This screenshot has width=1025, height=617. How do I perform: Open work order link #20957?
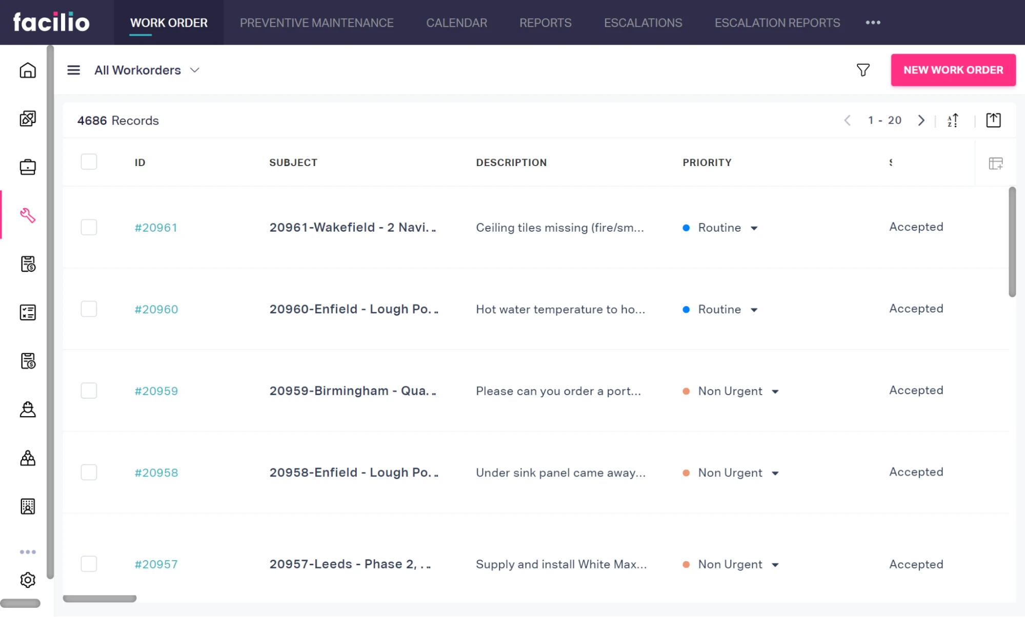[x=156, y=564]
